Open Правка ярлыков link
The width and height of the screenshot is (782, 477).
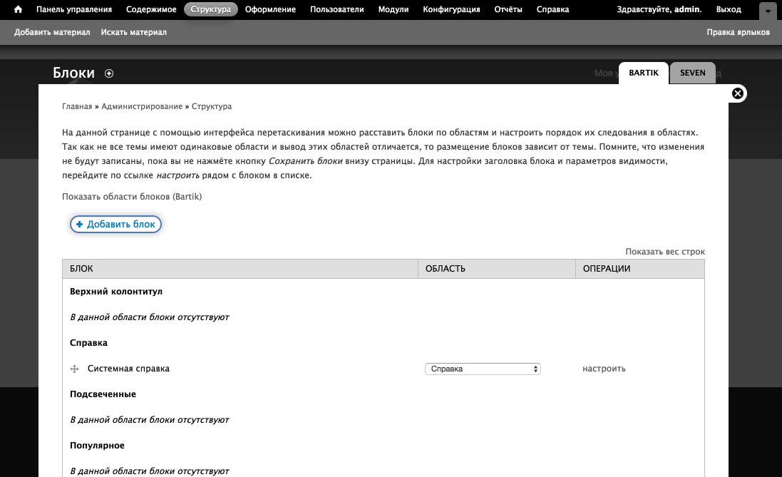(738, 32)
